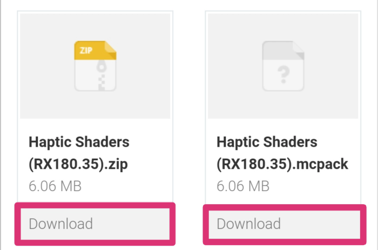The height and width of the screenshot is (250, 378).
Task: Select the gray preview area of the mcpack file
Action: tap(283, 66)
